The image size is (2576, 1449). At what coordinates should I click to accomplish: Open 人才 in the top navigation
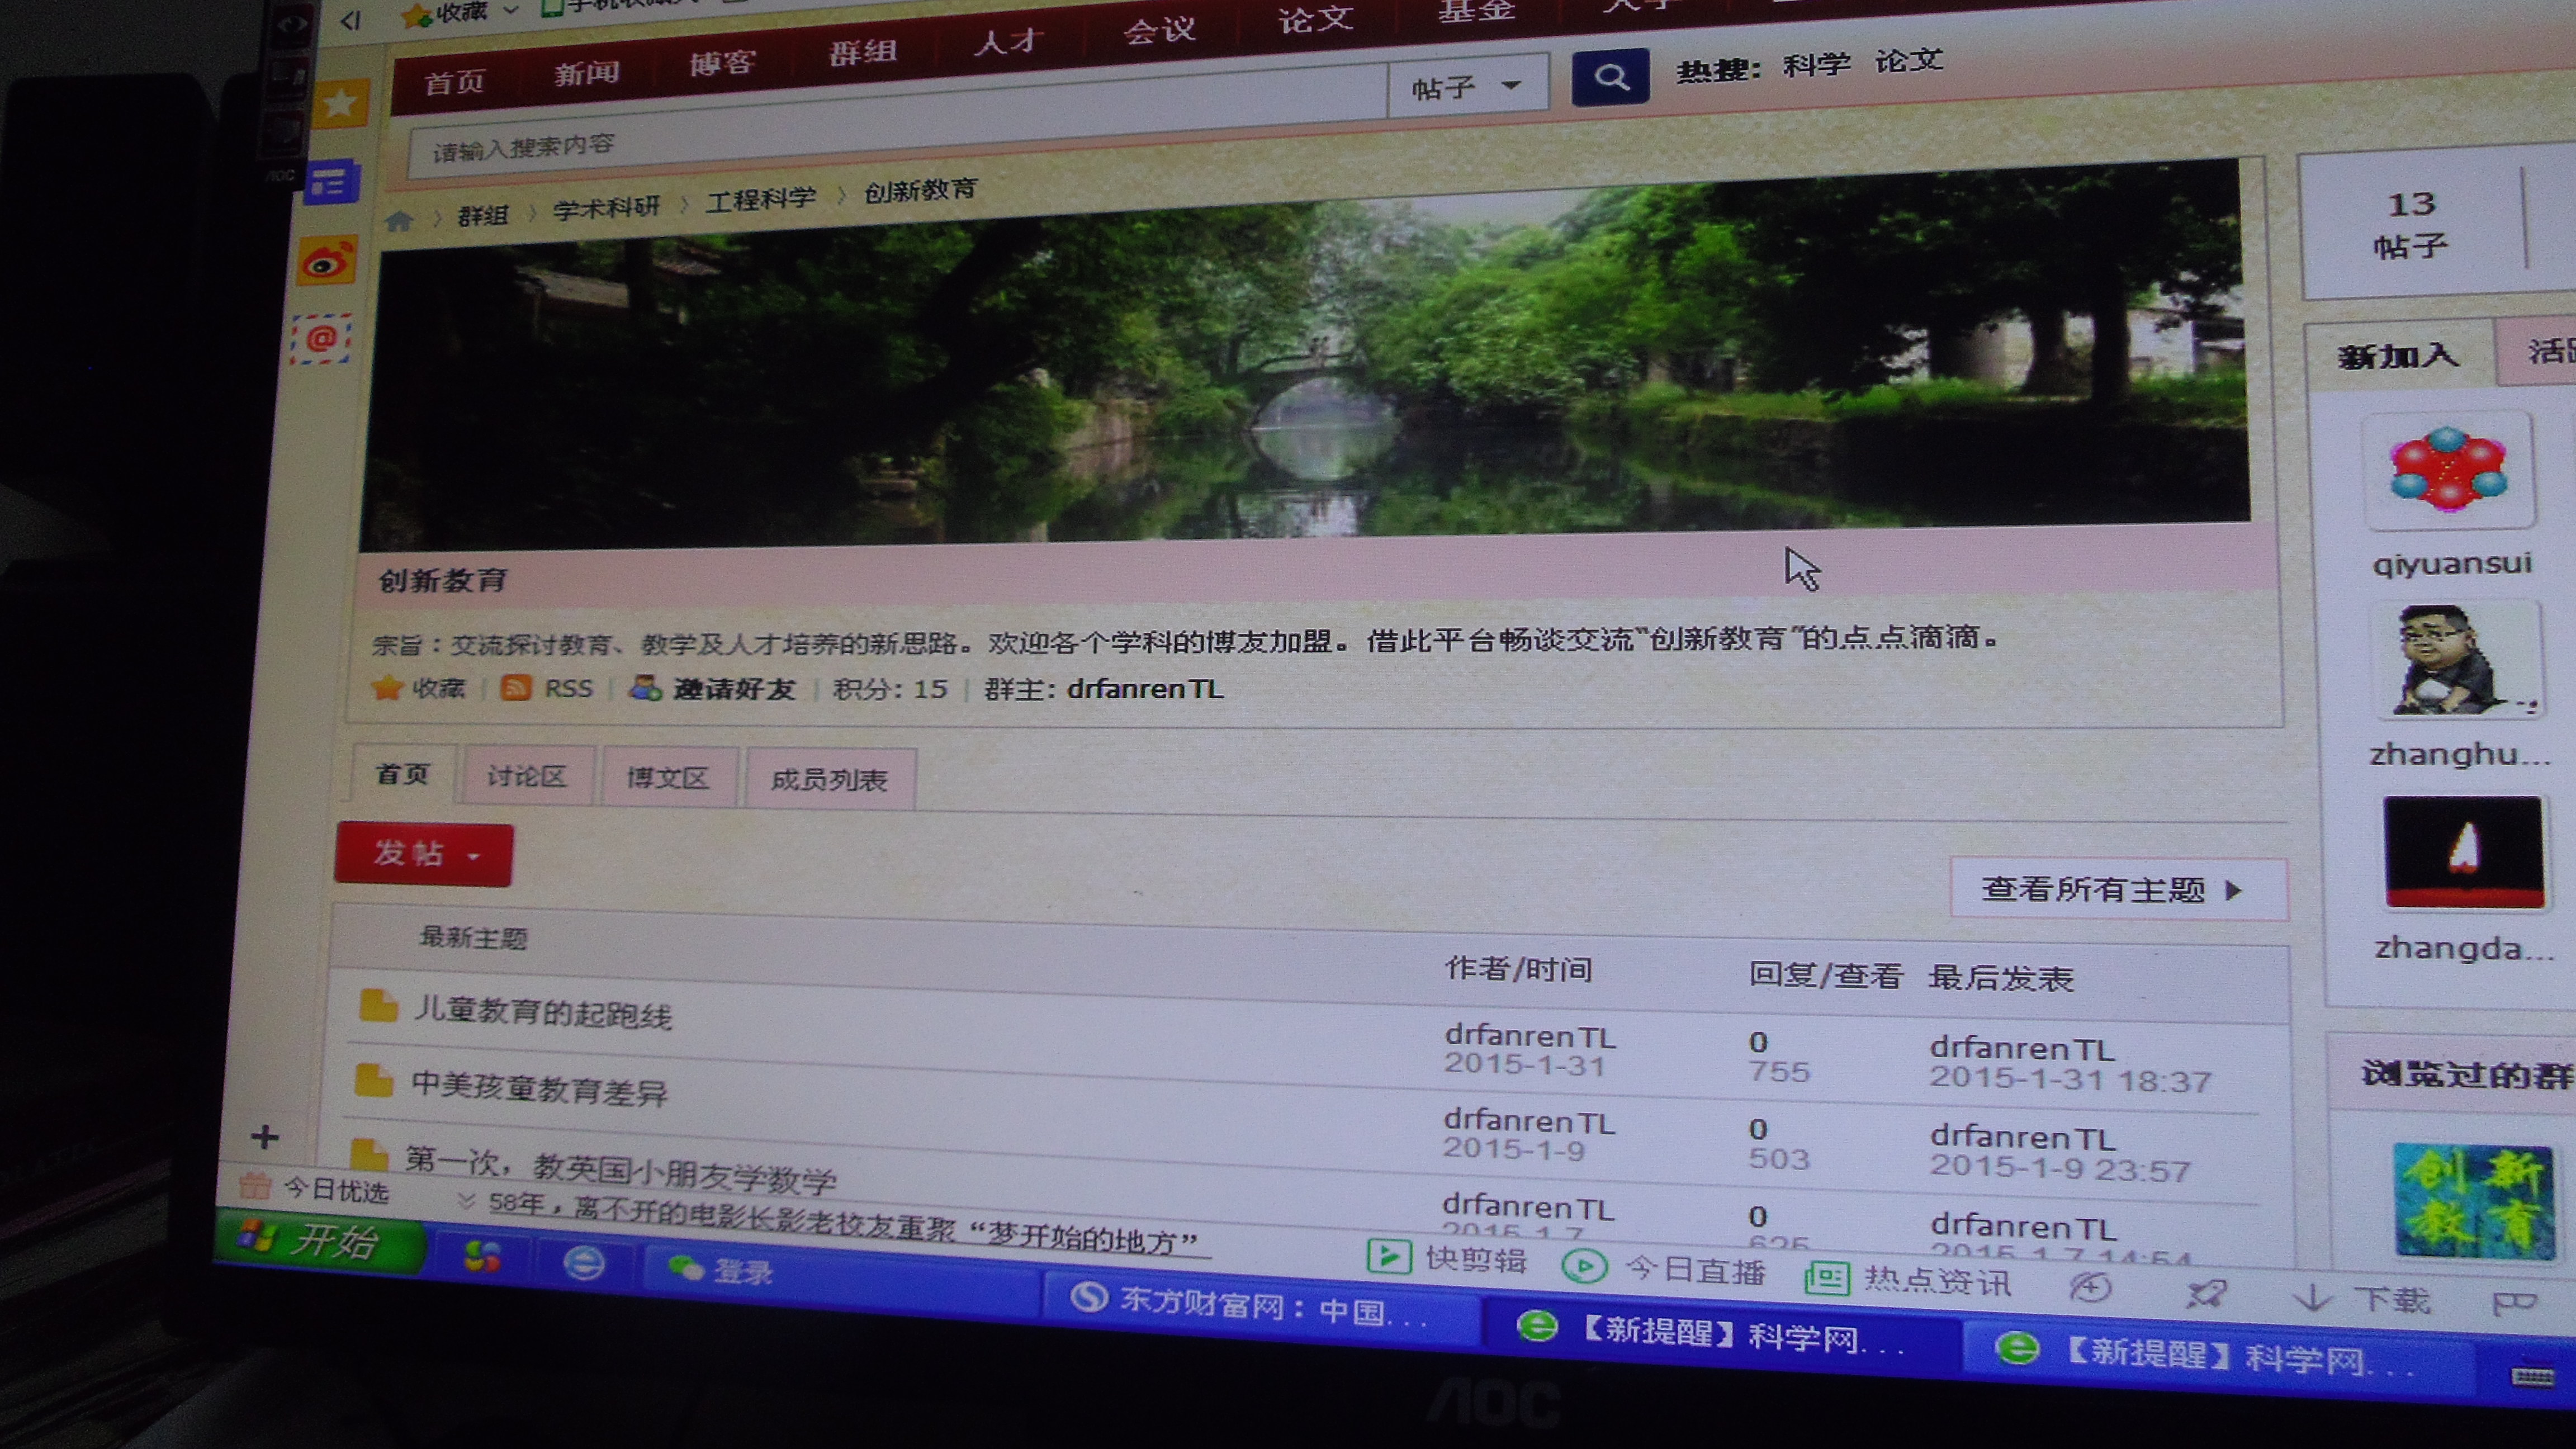1008,40
